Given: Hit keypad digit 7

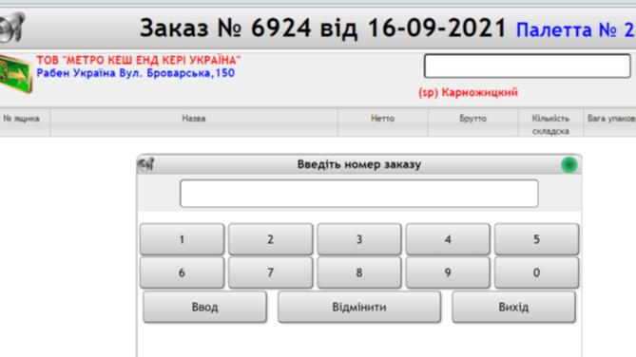Looking at the screenshot, I should tap(271, 272).
